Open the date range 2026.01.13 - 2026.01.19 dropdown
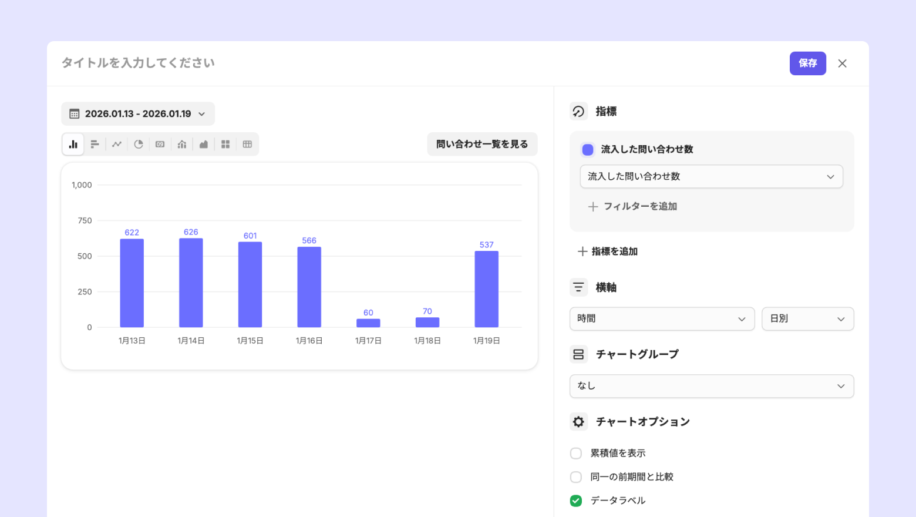Screen dimensions: 916x517 [138, 114]
